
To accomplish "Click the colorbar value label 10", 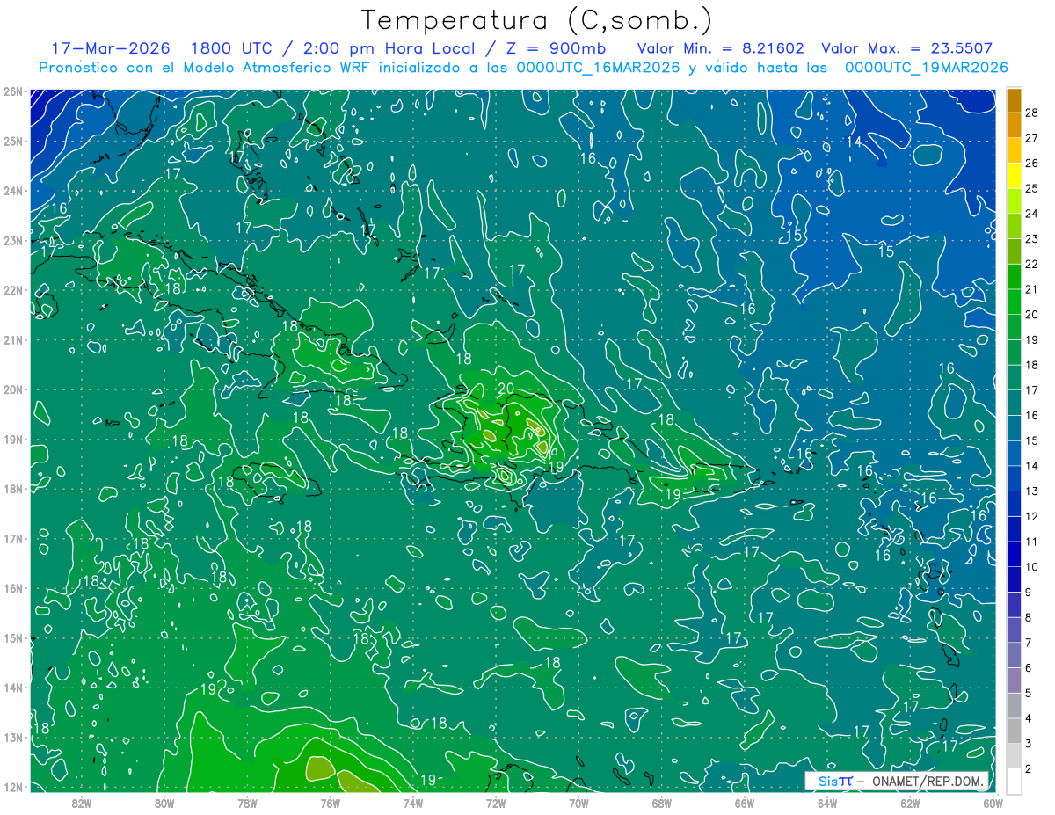I will click(x=1032, y=567).
